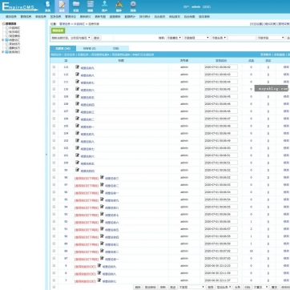Tick the checkbox for row ID 96
The width and height of the screenshot is (290, 290).
pyautogui.click(x=54, y=192)
